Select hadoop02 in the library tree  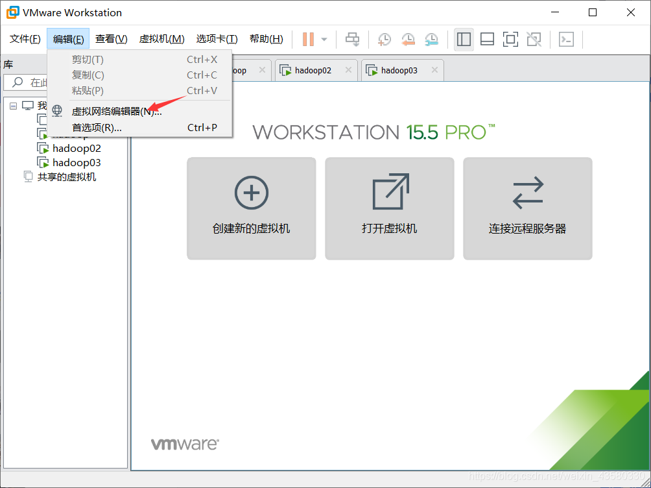[77, 149]
